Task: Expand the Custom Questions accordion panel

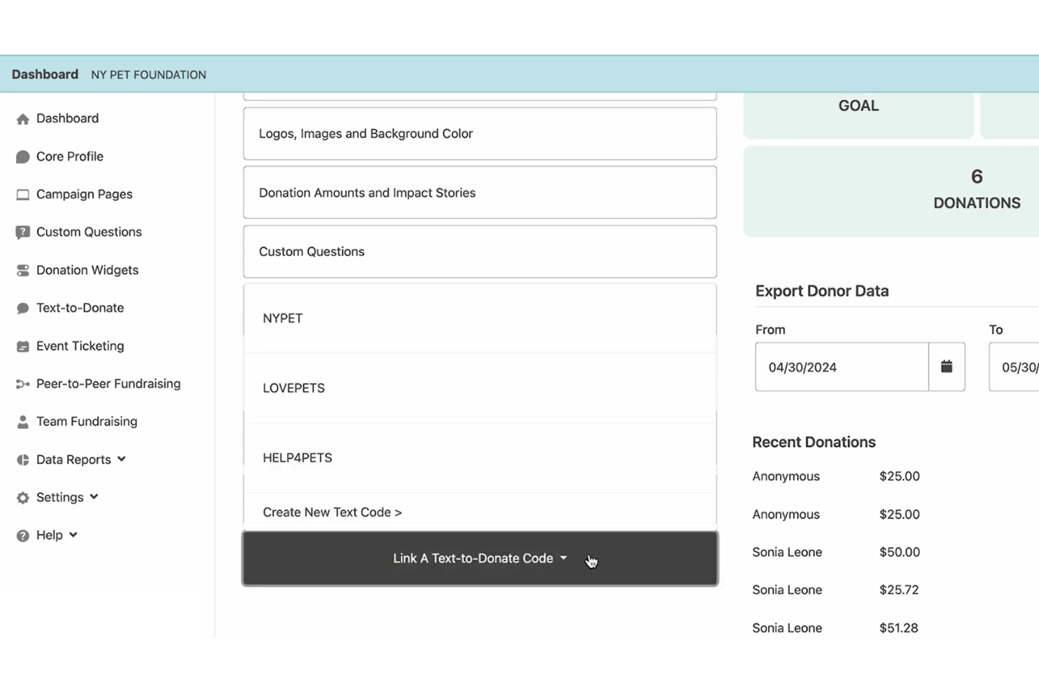Action: (x=479, y=251)
